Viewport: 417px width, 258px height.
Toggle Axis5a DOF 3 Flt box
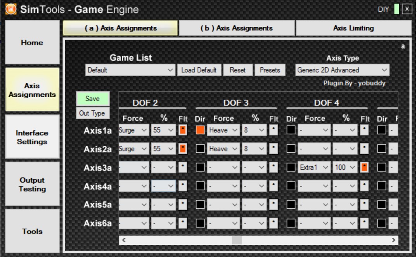[x=273, y=205]
